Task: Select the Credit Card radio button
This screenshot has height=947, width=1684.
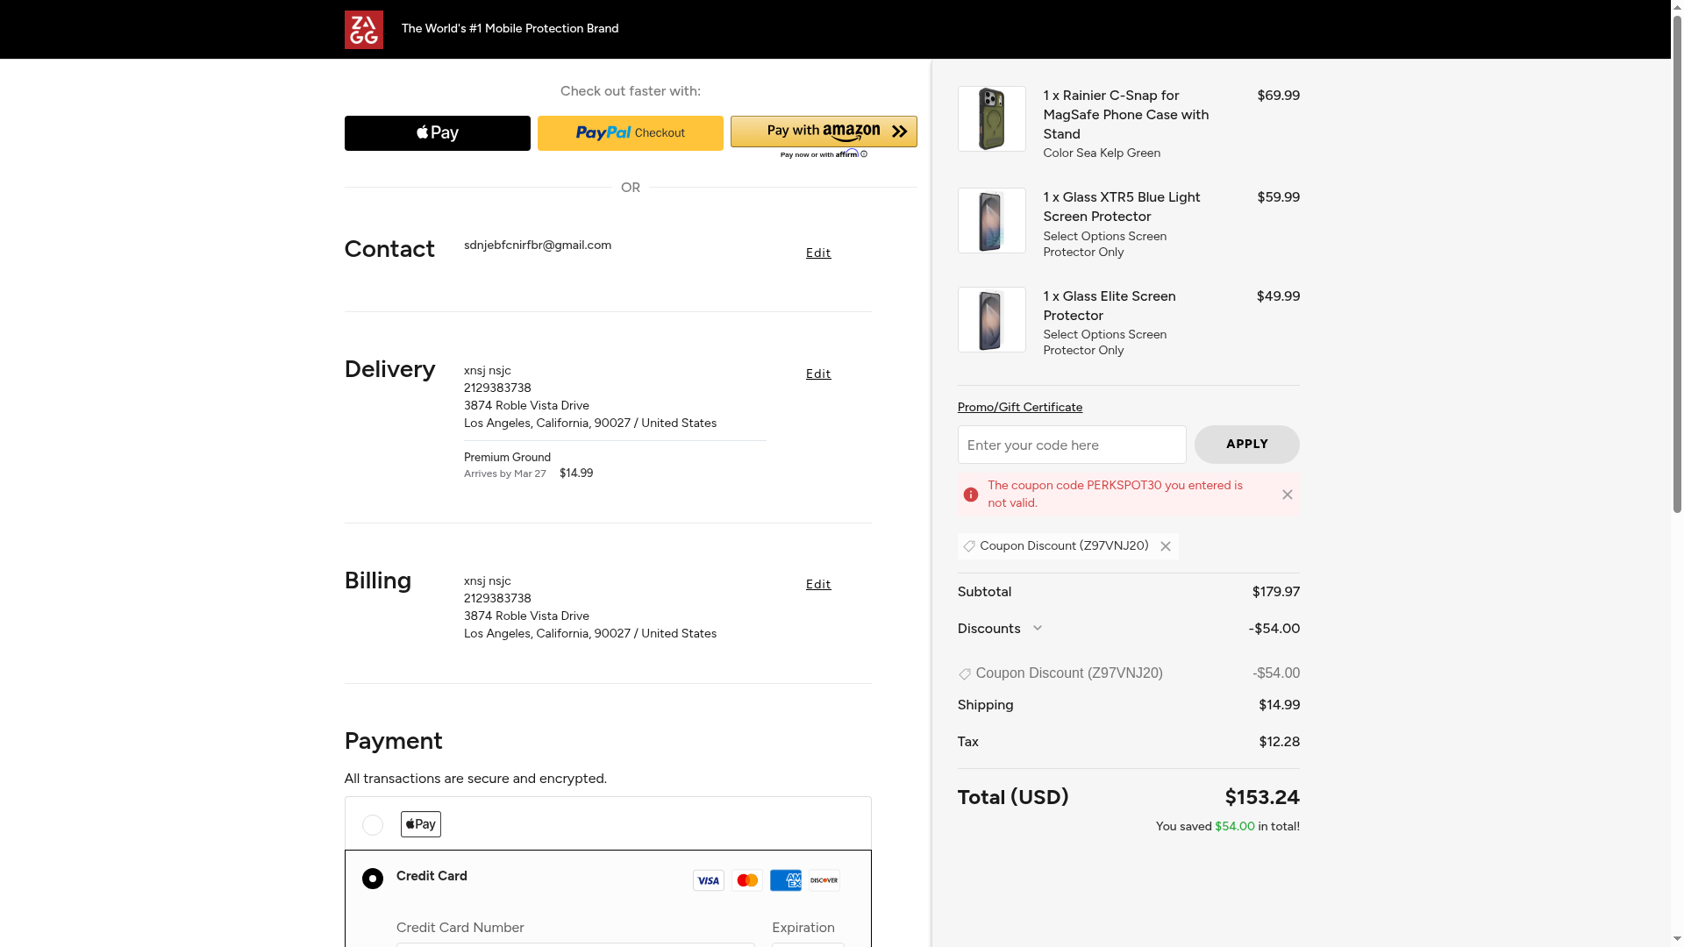Action: tap(373, 879)
